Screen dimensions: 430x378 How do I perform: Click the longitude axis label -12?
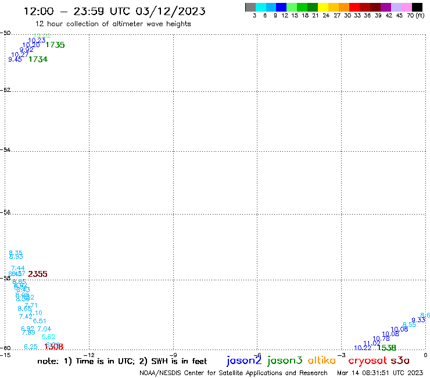89,355
